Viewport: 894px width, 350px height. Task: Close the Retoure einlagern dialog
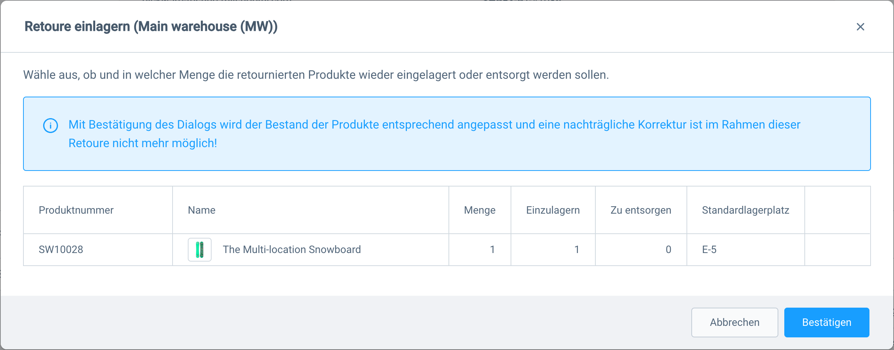coord(861,26)
